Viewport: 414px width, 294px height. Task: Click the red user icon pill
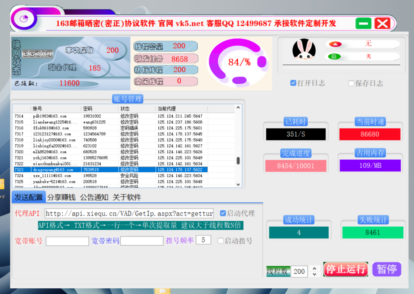click(335, 44)
